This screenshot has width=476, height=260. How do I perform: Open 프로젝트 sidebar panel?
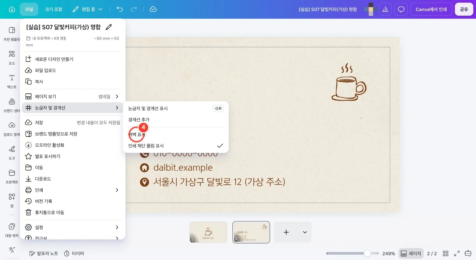click(12, 176)
